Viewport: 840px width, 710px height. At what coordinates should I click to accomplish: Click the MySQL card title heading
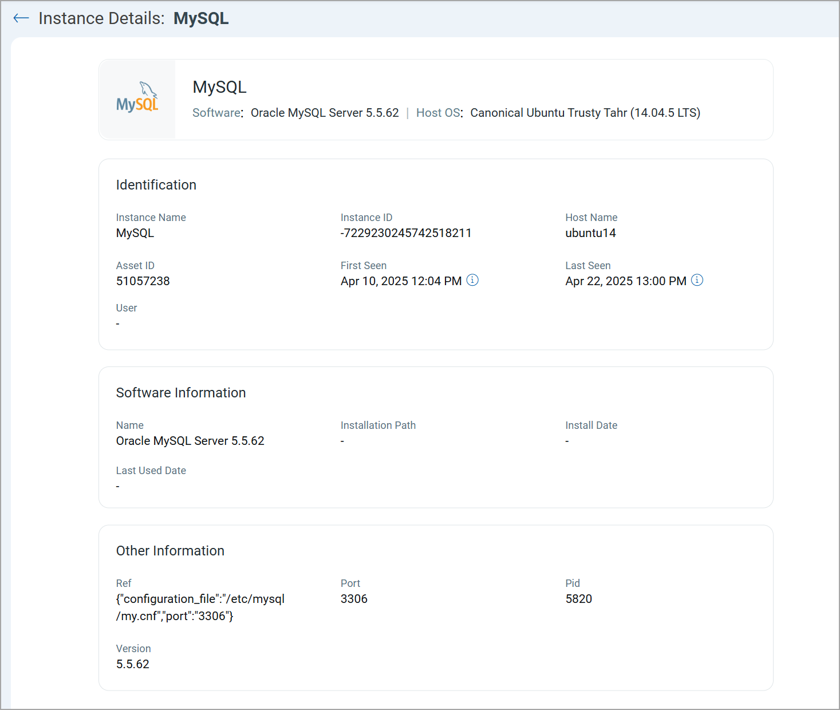(x=220, y=87)
